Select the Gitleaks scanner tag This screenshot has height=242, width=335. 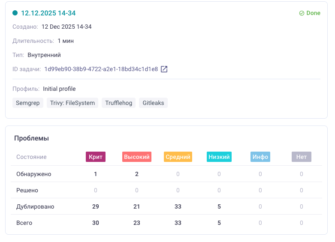coord(153,103)
